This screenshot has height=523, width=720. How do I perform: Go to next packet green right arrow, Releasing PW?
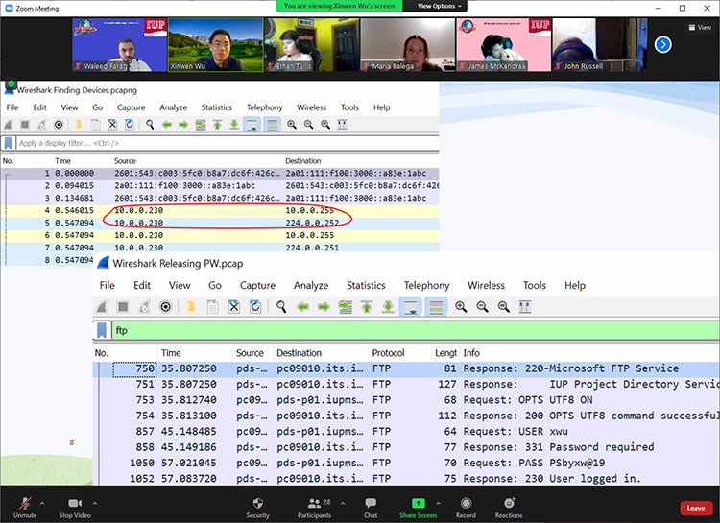coord(324,307)
